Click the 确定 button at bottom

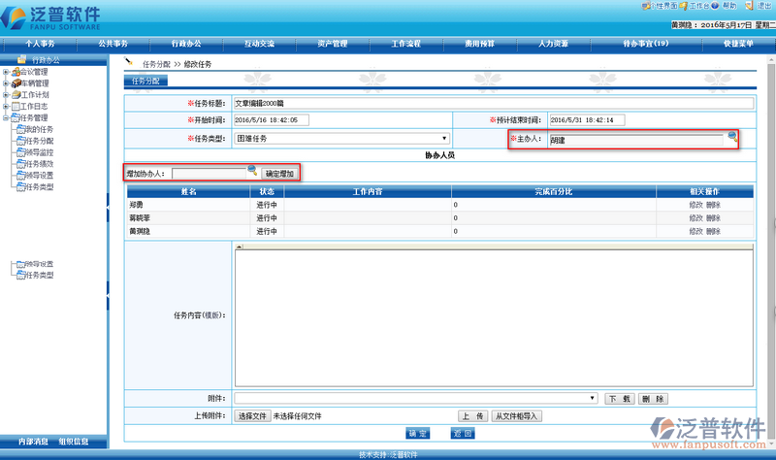click(417, 433)
